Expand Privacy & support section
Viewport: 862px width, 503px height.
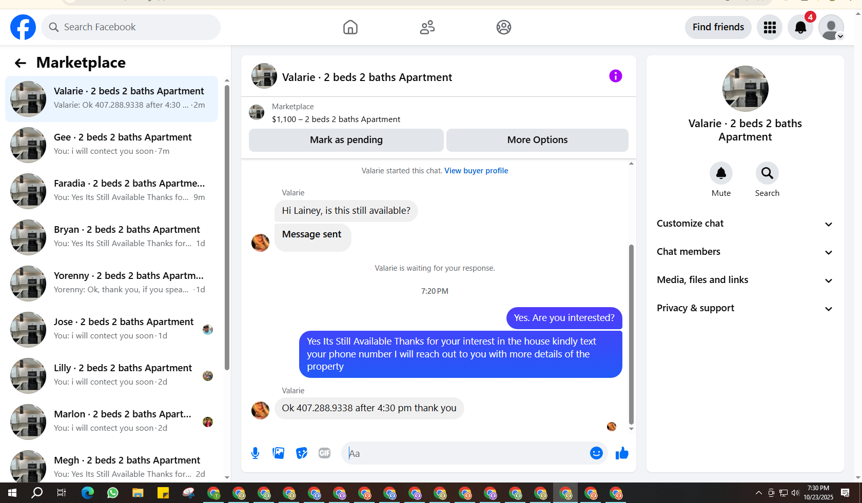click(x=745, y=308)
